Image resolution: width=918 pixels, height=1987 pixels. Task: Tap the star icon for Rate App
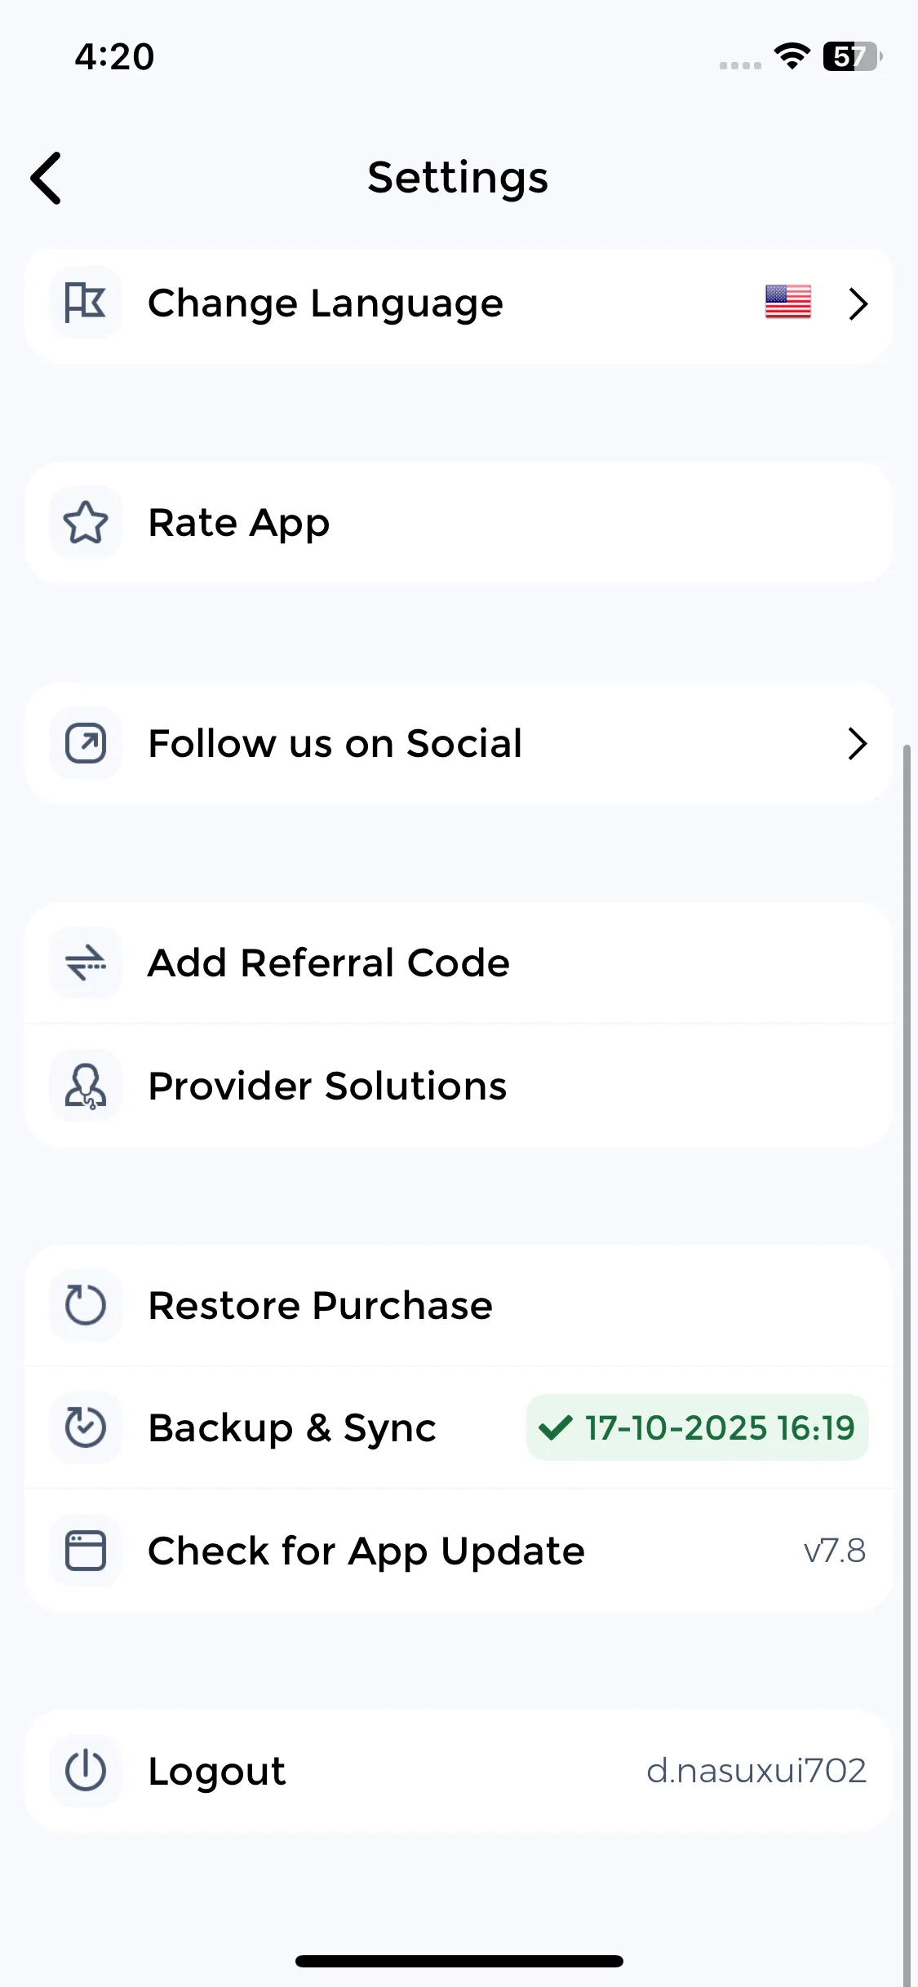86,523
